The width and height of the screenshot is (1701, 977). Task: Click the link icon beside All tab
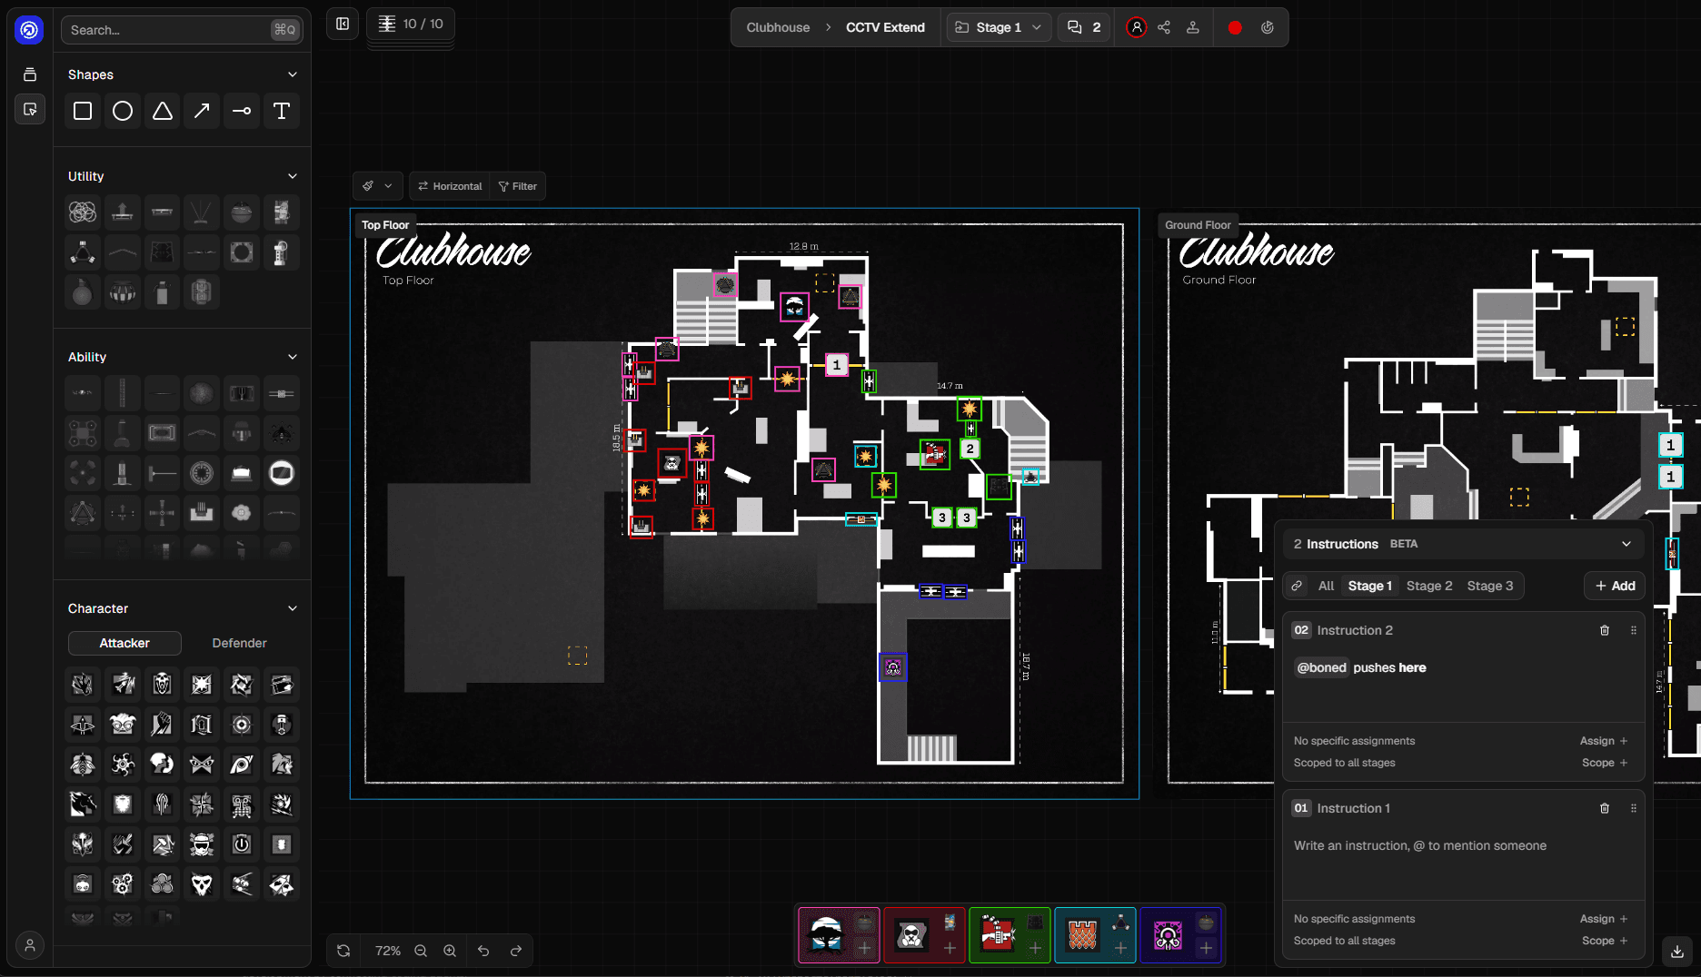[x=1297, y=586]
